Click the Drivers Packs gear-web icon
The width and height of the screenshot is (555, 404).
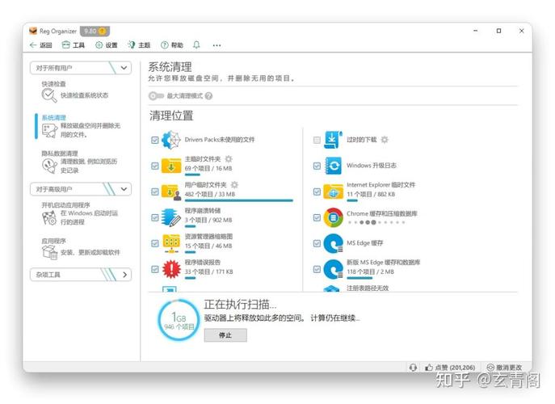[171, 140]
